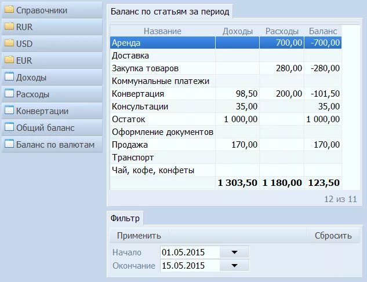Open the Начало date dropdown arrow

pyautogui.click(x=234, y=252)
